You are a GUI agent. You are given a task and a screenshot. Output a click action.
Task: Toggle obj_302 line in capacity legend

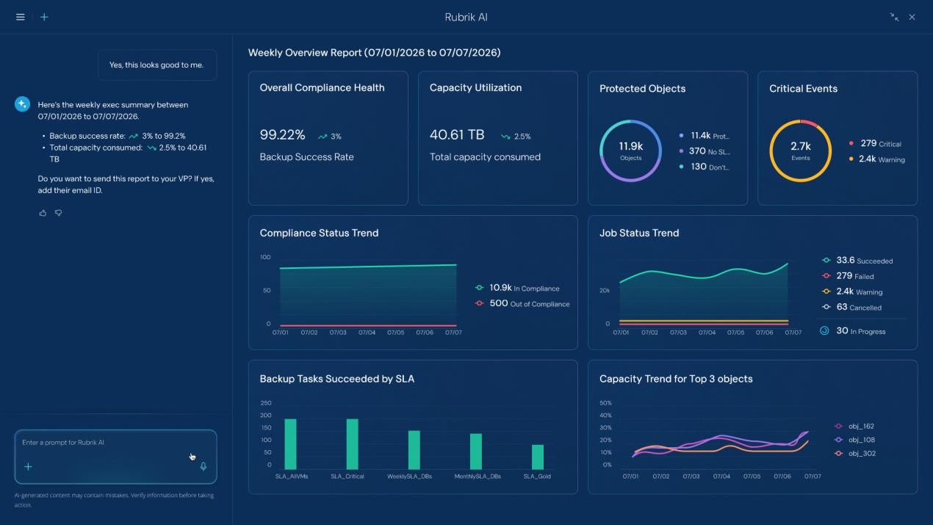854,454
